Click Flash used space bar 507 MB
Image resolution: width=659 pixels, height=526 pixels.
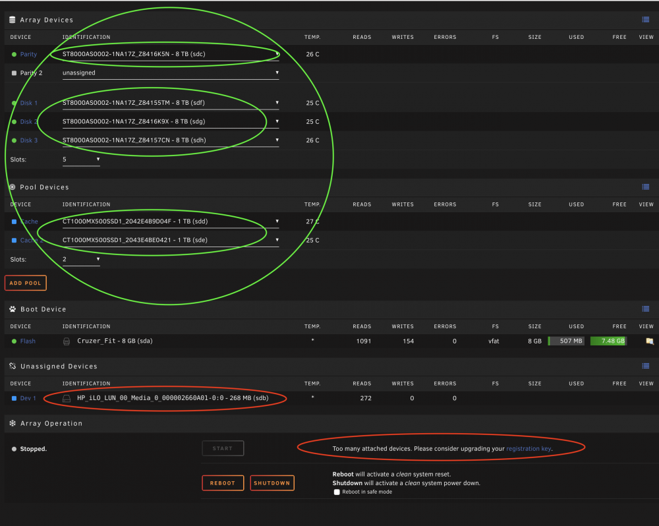click(x=566, y=341)
